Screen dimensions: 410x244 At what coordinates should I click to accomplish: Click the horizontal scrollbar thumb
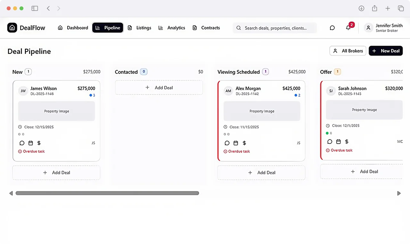(x=107, y=193)
